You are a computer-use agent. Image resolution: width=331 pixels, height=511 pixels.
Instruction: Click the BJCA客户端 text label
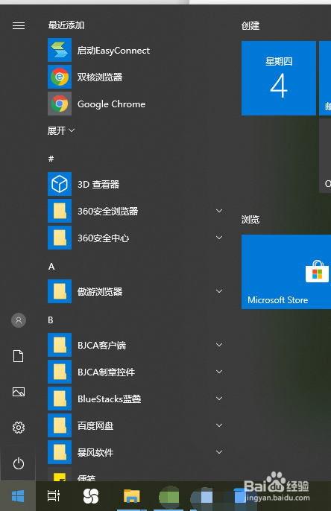(x=101, y=345)
